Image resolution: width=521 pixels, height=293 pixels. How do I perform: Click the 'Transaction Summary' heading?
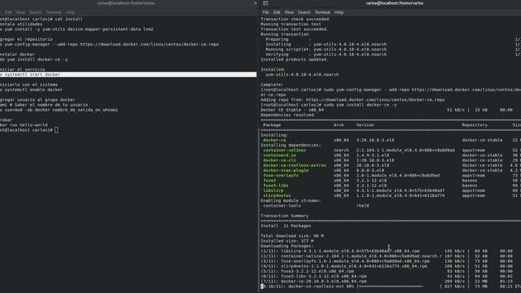click(284, 216)
